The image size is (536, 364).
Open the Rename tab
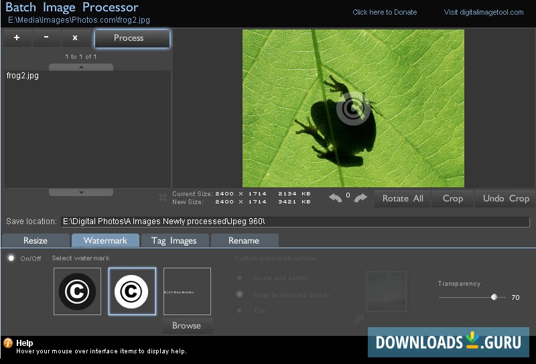click(x=245, y=240)
